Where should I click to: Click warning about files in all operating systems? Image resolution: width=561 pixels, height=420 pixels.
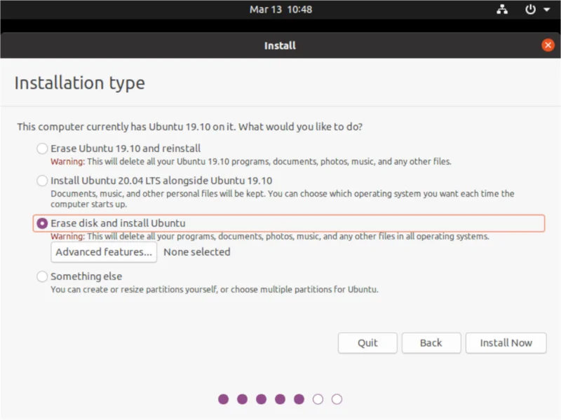(x=270, y=237)
